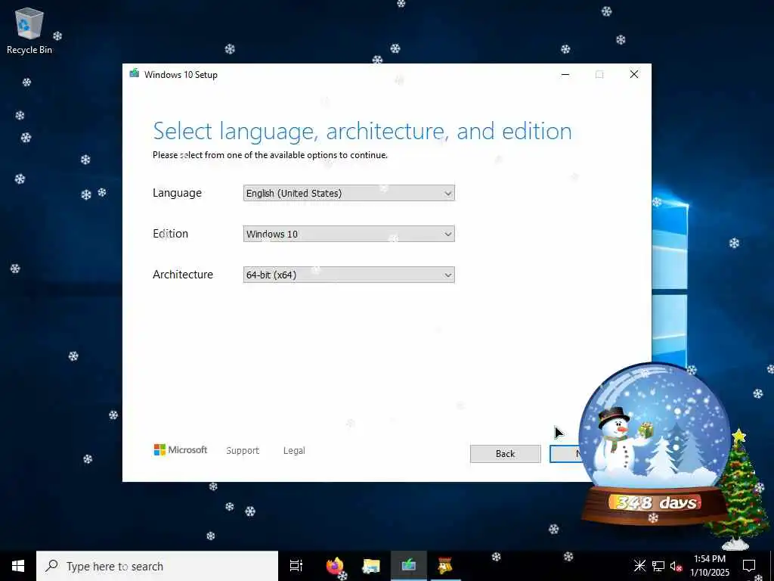Click the Architecture label text
The height and width of the screenshot is (581, 774).
pos(183,275)
